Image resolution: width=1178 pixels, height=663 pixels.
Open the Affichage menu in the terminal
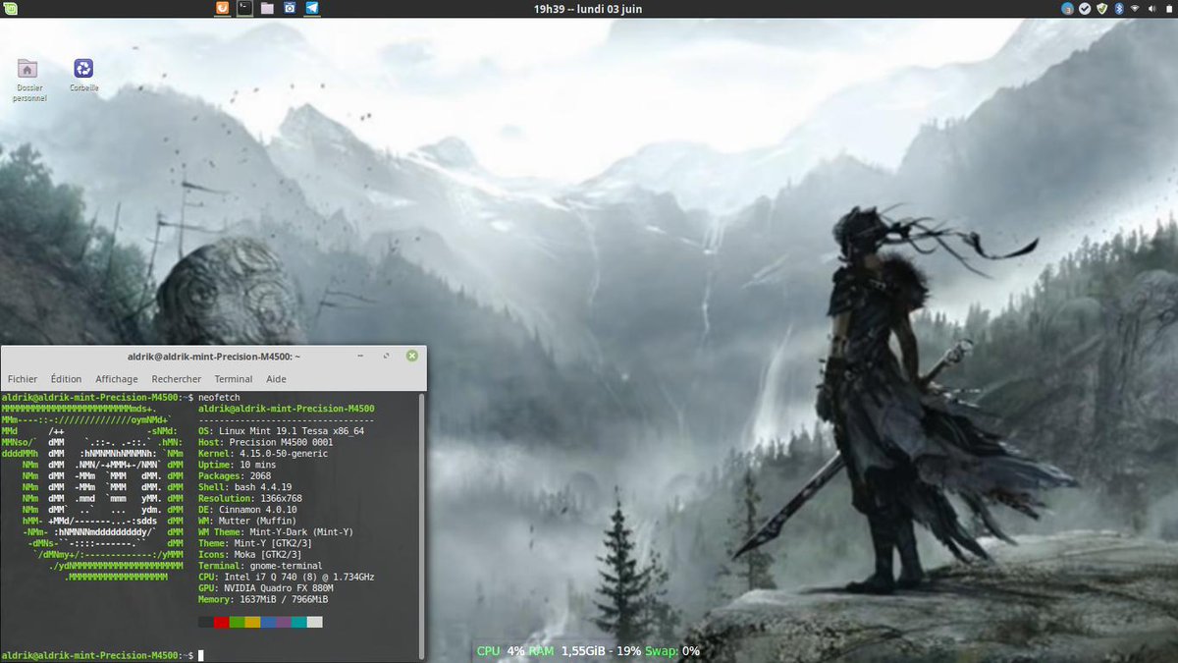pyautogui.click(x=116, y=378)
